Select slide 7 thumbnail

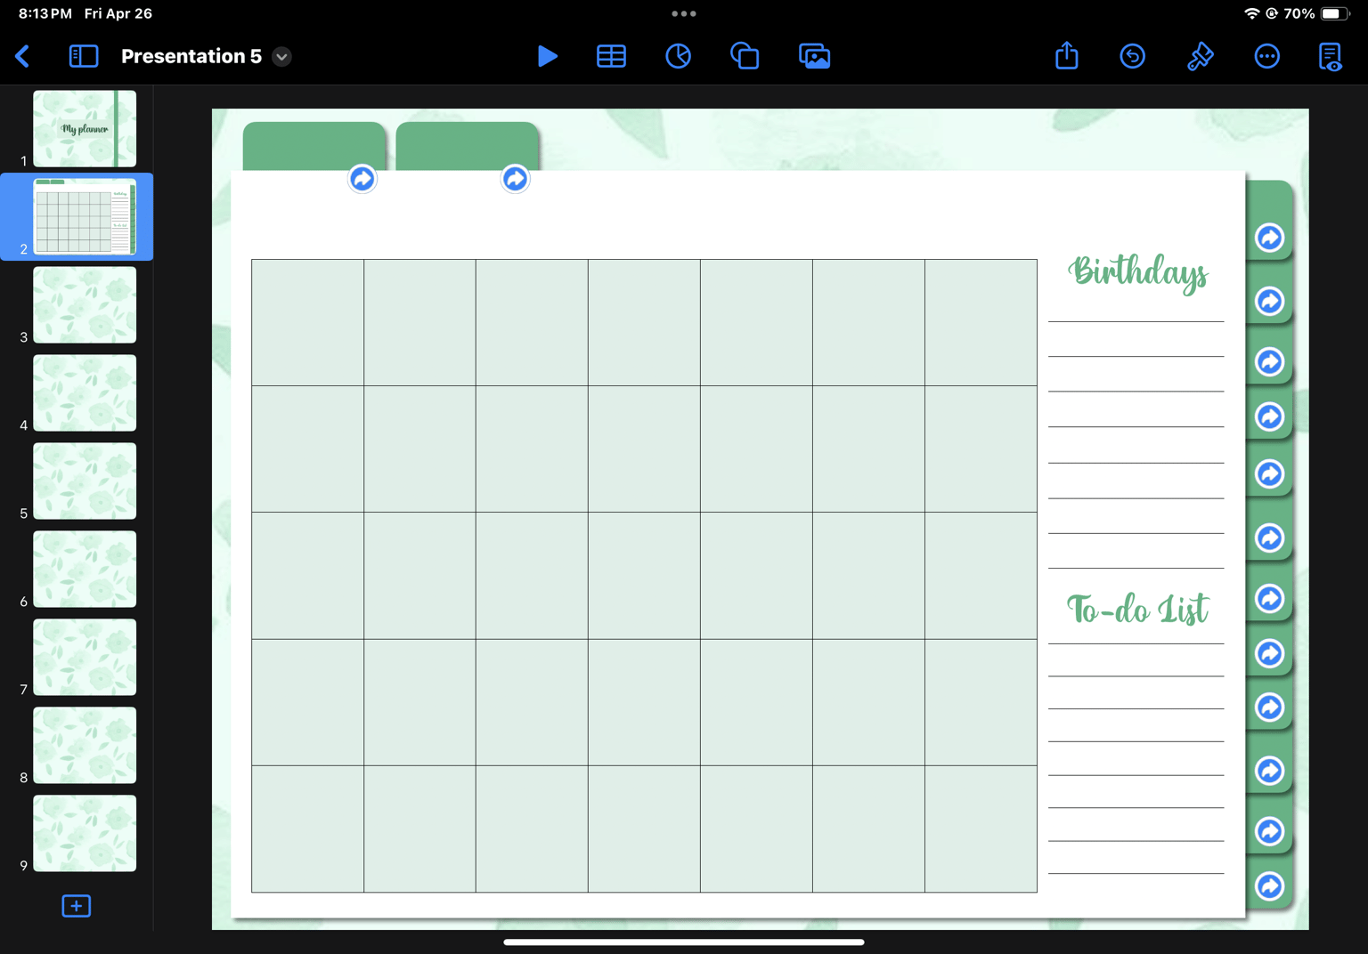pos(85,657)
